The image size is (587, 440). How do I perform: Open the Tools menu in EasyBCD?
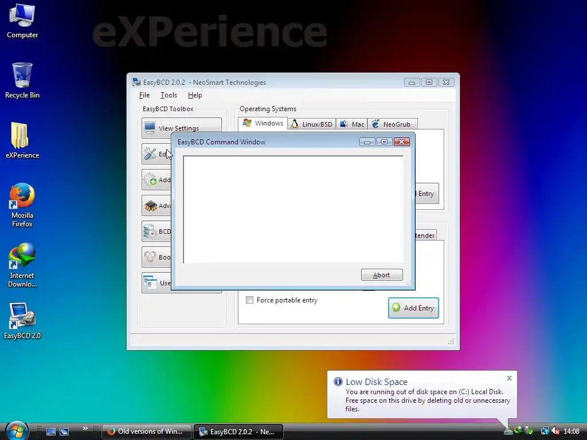(x=169, y=95)
